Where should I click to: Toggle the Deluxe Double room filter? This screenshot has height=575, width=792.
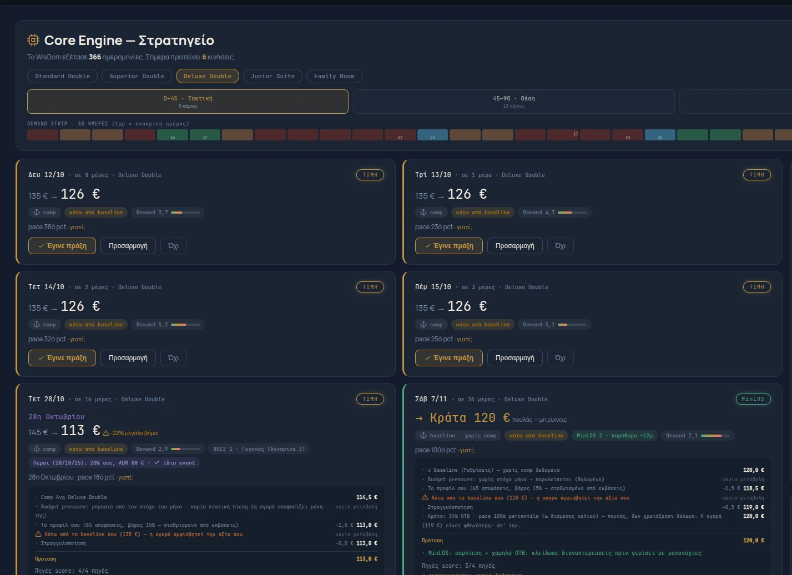(208, 76)
